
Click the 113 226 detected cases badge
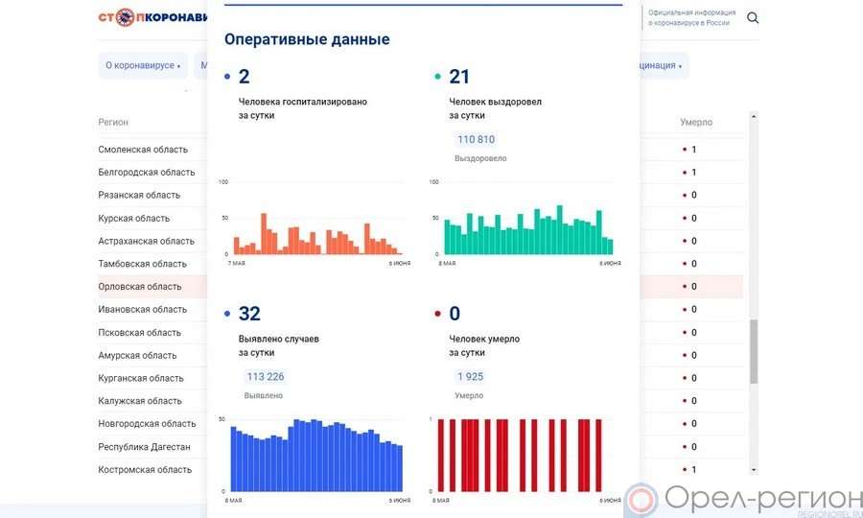click(x=265, y=376)
